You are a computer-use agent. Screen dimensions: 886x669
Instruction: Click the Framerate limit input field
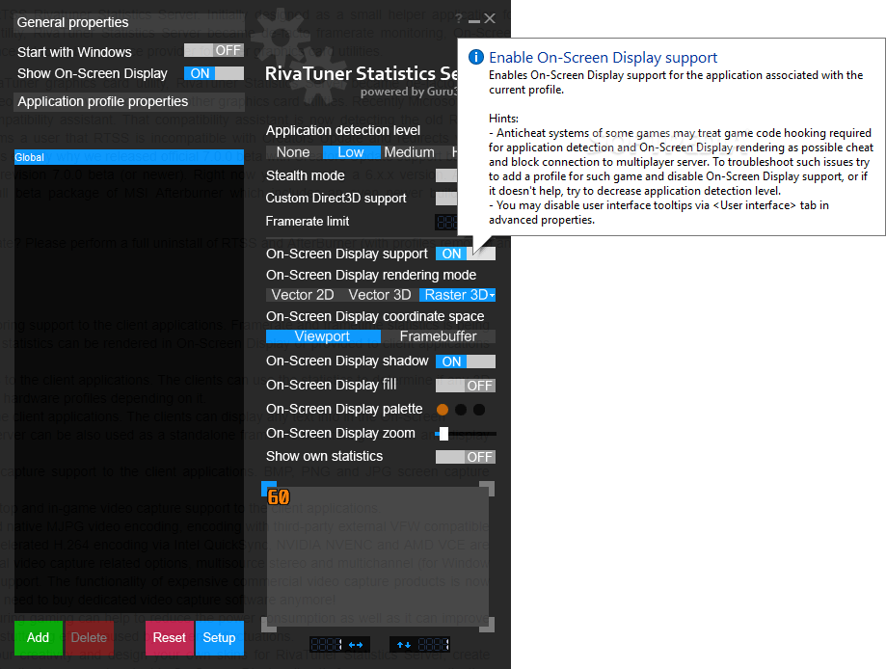click(445, 222)
